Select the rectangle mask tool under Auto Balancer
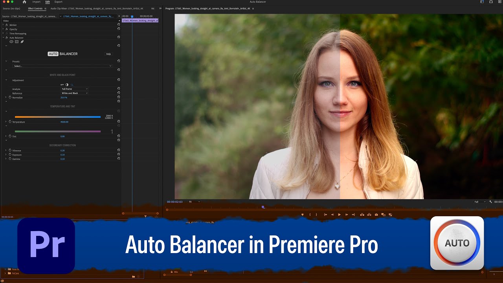This screenshot has width=503, height=283. [17, 42]
